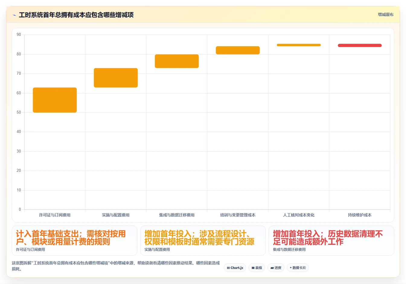Click the description paragraph beginning 这张图拆解
Screen dimensions: 406x284
116,266
